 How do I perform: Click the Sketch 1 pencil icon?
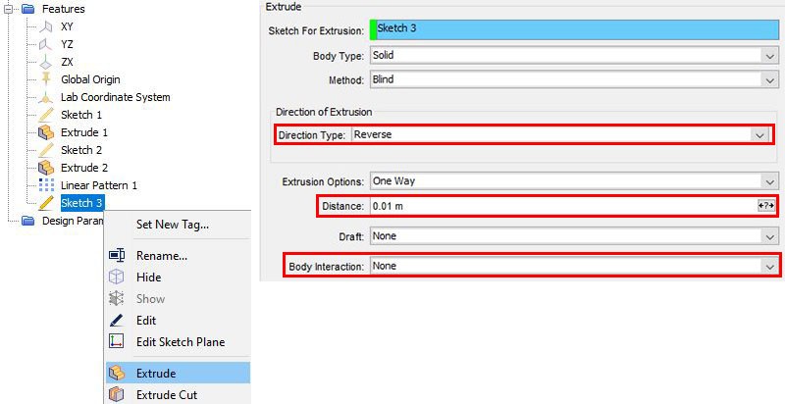click(x=45, y=115)
